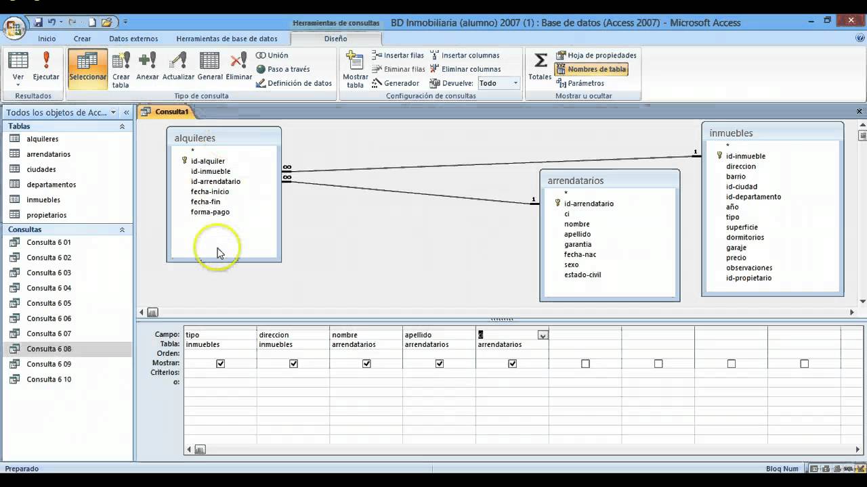Close the Consulta1 query window
Viewport: 867px width, 487px height.
860,112
